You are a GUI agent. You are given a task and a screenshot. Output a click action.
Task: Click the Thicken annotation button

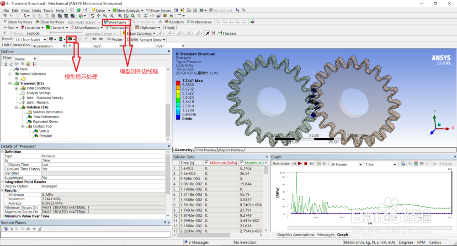tap(227, 33)
